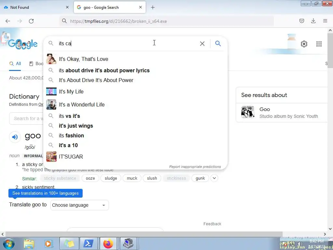Image resolution: width=333 pixels, height=250 pixels.
Task: Open the Pocket save icon in toolbar
Action: (302, 21)
